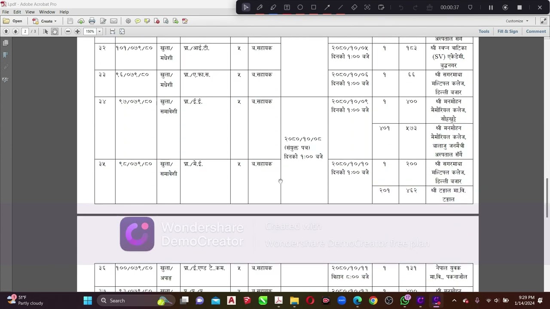This screenshot has width=550, height=309.
Task: Open the settings gear icon in toolbar
Action: click(128, 21)
